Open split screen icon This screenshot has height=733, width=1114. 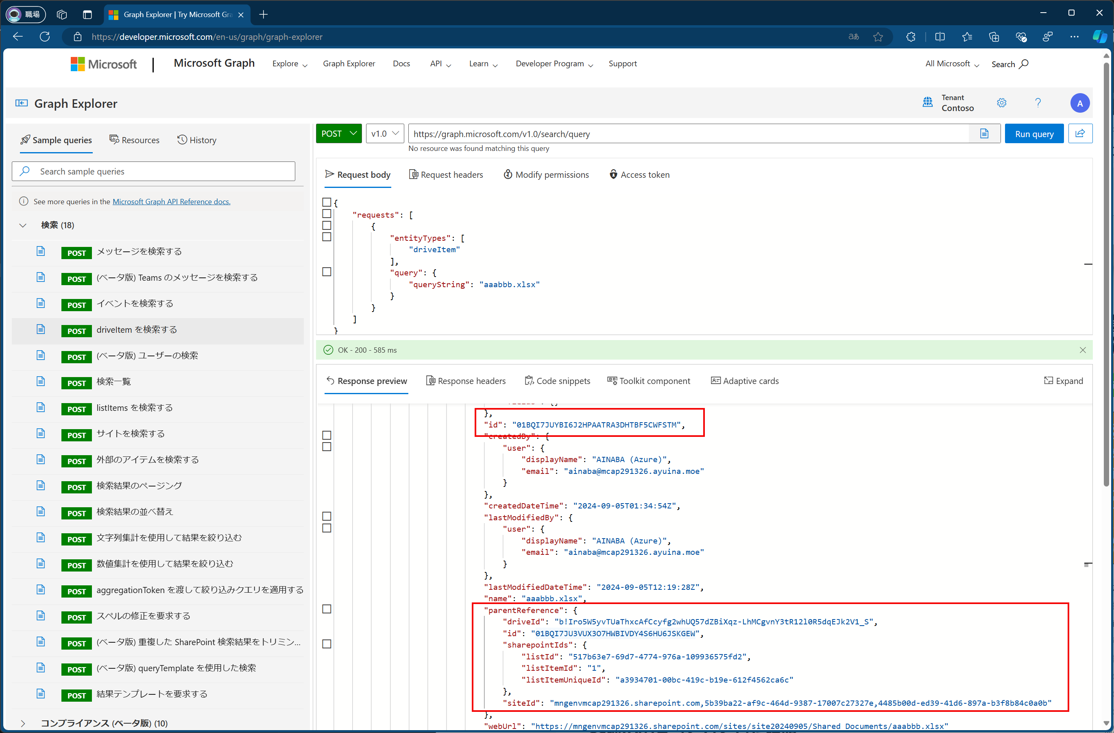click(x=940, y=37)
